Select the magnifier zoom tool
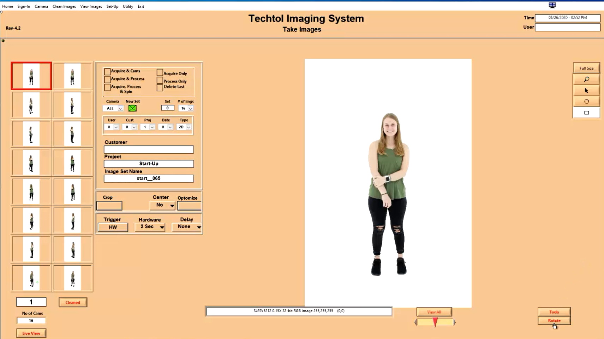The image size is (604, 339). pos(586,79)
